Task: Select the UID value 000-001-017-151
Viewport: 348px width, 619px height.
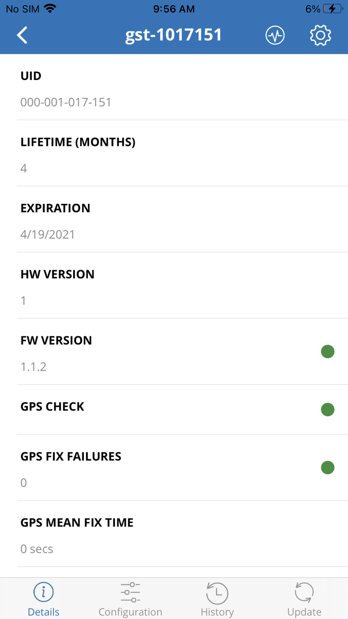Action: [66, 102]
